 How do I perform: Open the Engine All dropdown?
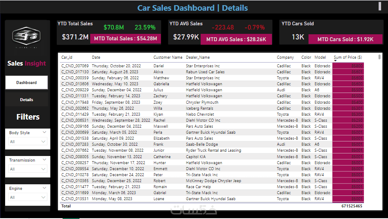(x=27, y=197)
